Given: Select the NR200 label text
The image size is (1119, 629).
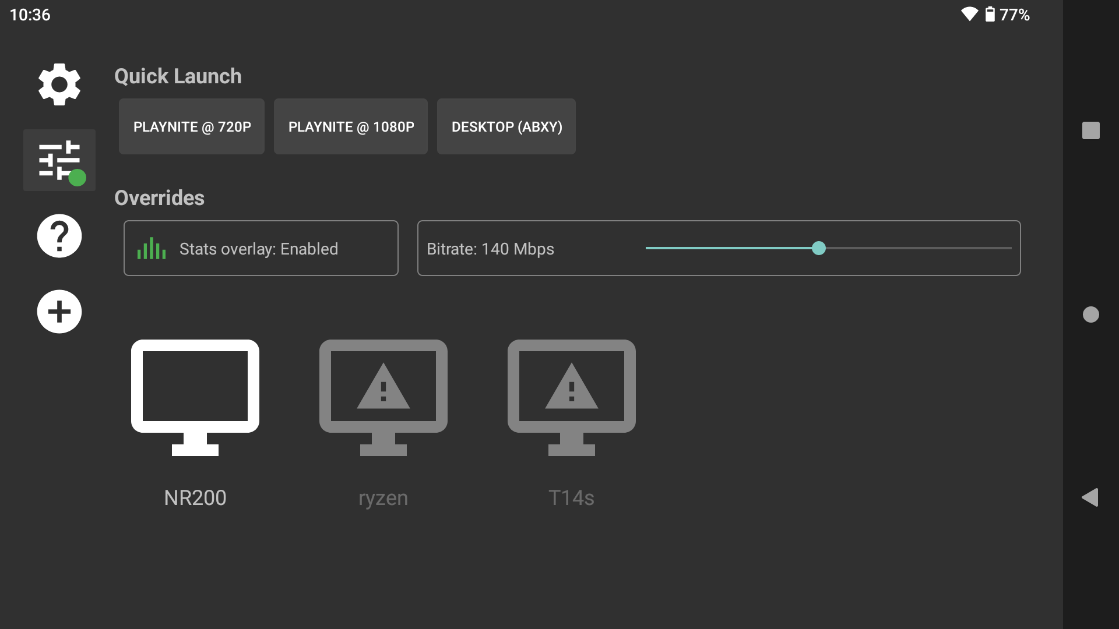Looking at the screenshot, I should 195,498.
